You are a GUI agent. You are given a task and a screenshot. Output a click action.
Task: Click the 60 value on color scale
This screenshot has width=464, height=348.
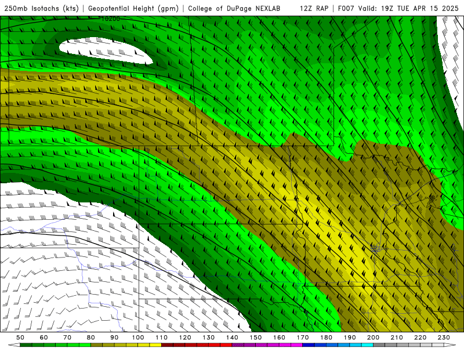(44, 338)
